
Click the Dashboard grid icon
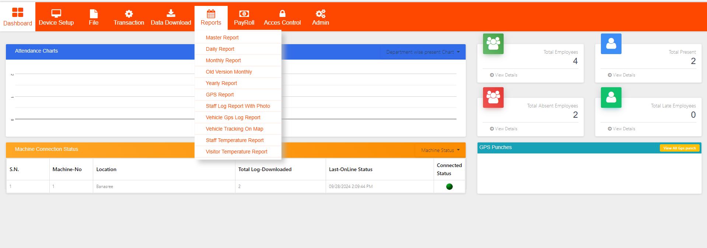click(x=17, y=13)
